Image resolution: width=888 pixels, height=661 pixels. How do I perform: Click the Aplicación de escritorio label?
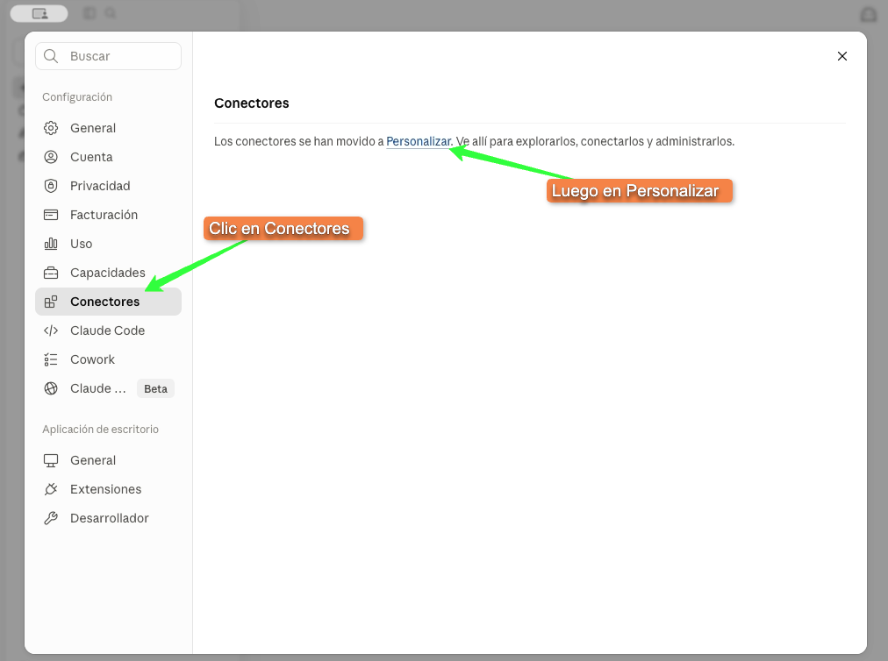point(100,429)
